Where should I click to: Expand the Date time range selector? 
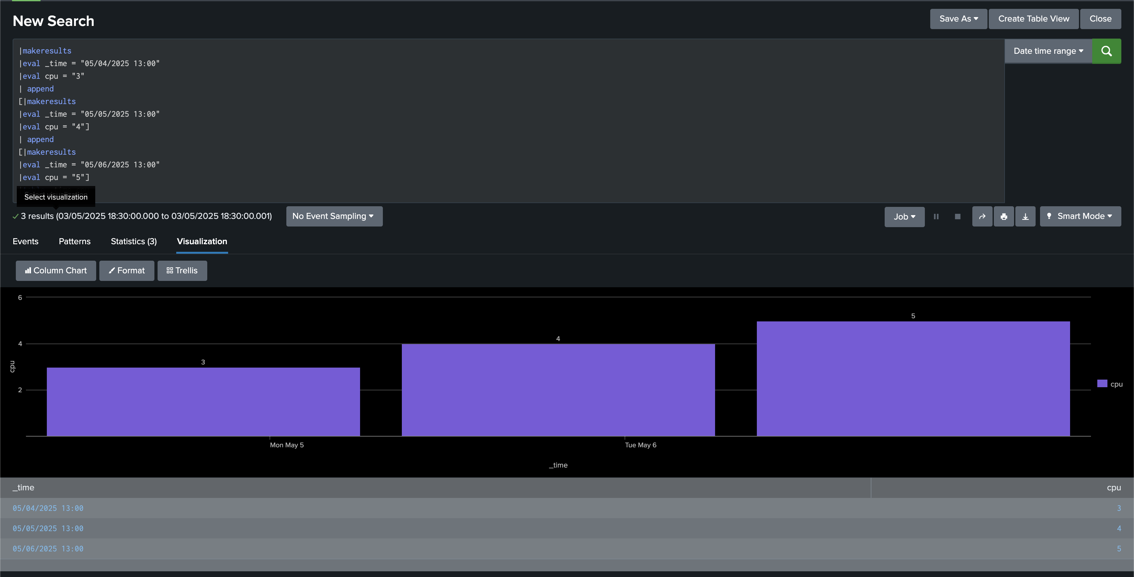[x=1048, y=51]
